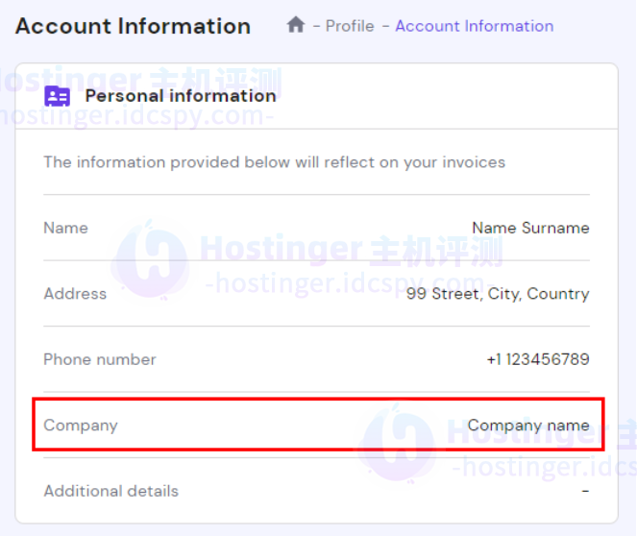Click the Personal information section heading

point(181,95)
